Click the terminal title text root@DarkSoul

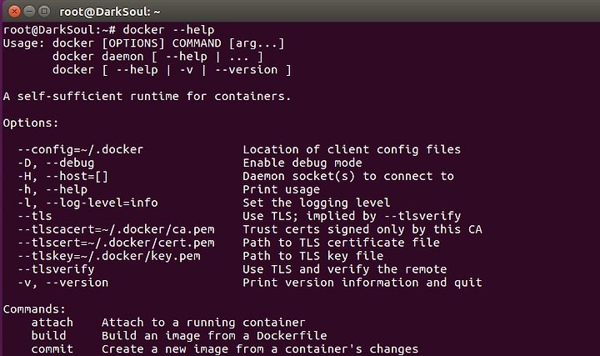(110, 12)
